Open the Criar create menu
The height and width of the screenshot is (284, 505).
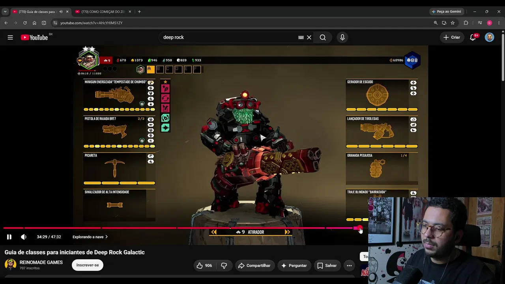click(452, 37)
